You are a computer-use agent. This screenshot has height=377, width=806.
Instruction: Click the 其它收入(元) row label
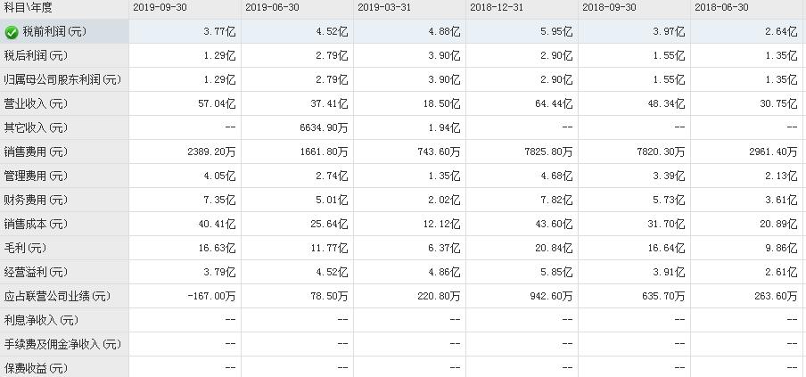[37, 127]
